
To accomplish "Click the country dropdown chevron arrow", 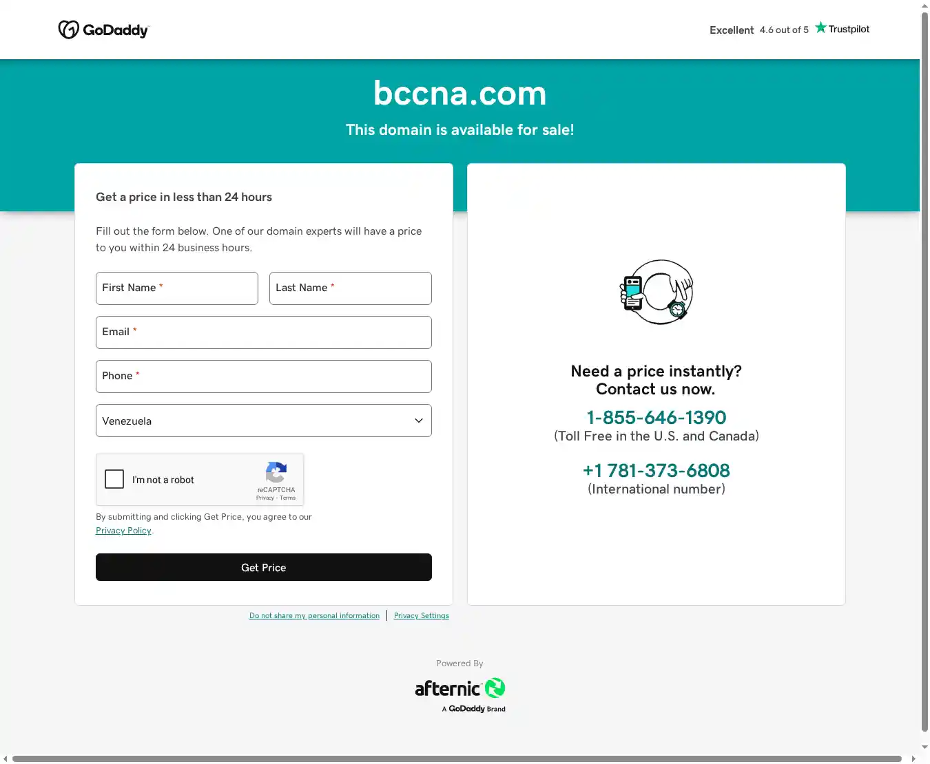I will pos(418,421).
